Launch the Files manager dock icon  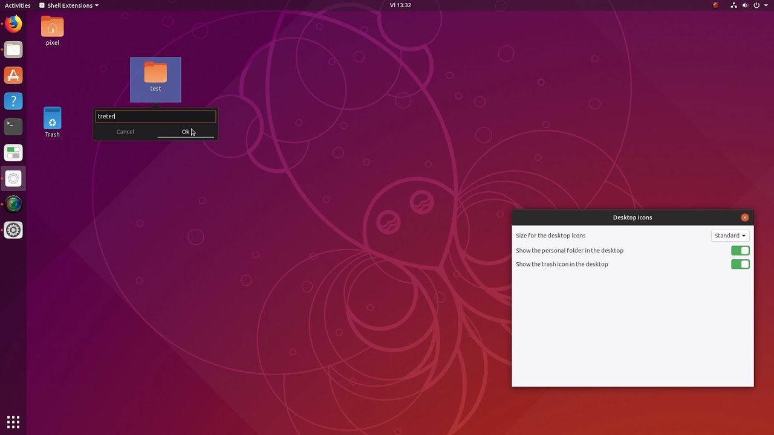tap(13, 50)
